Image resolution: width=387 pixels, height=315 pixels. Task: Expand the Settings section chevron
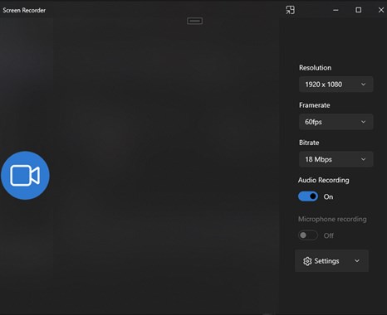tap(357, 261)
